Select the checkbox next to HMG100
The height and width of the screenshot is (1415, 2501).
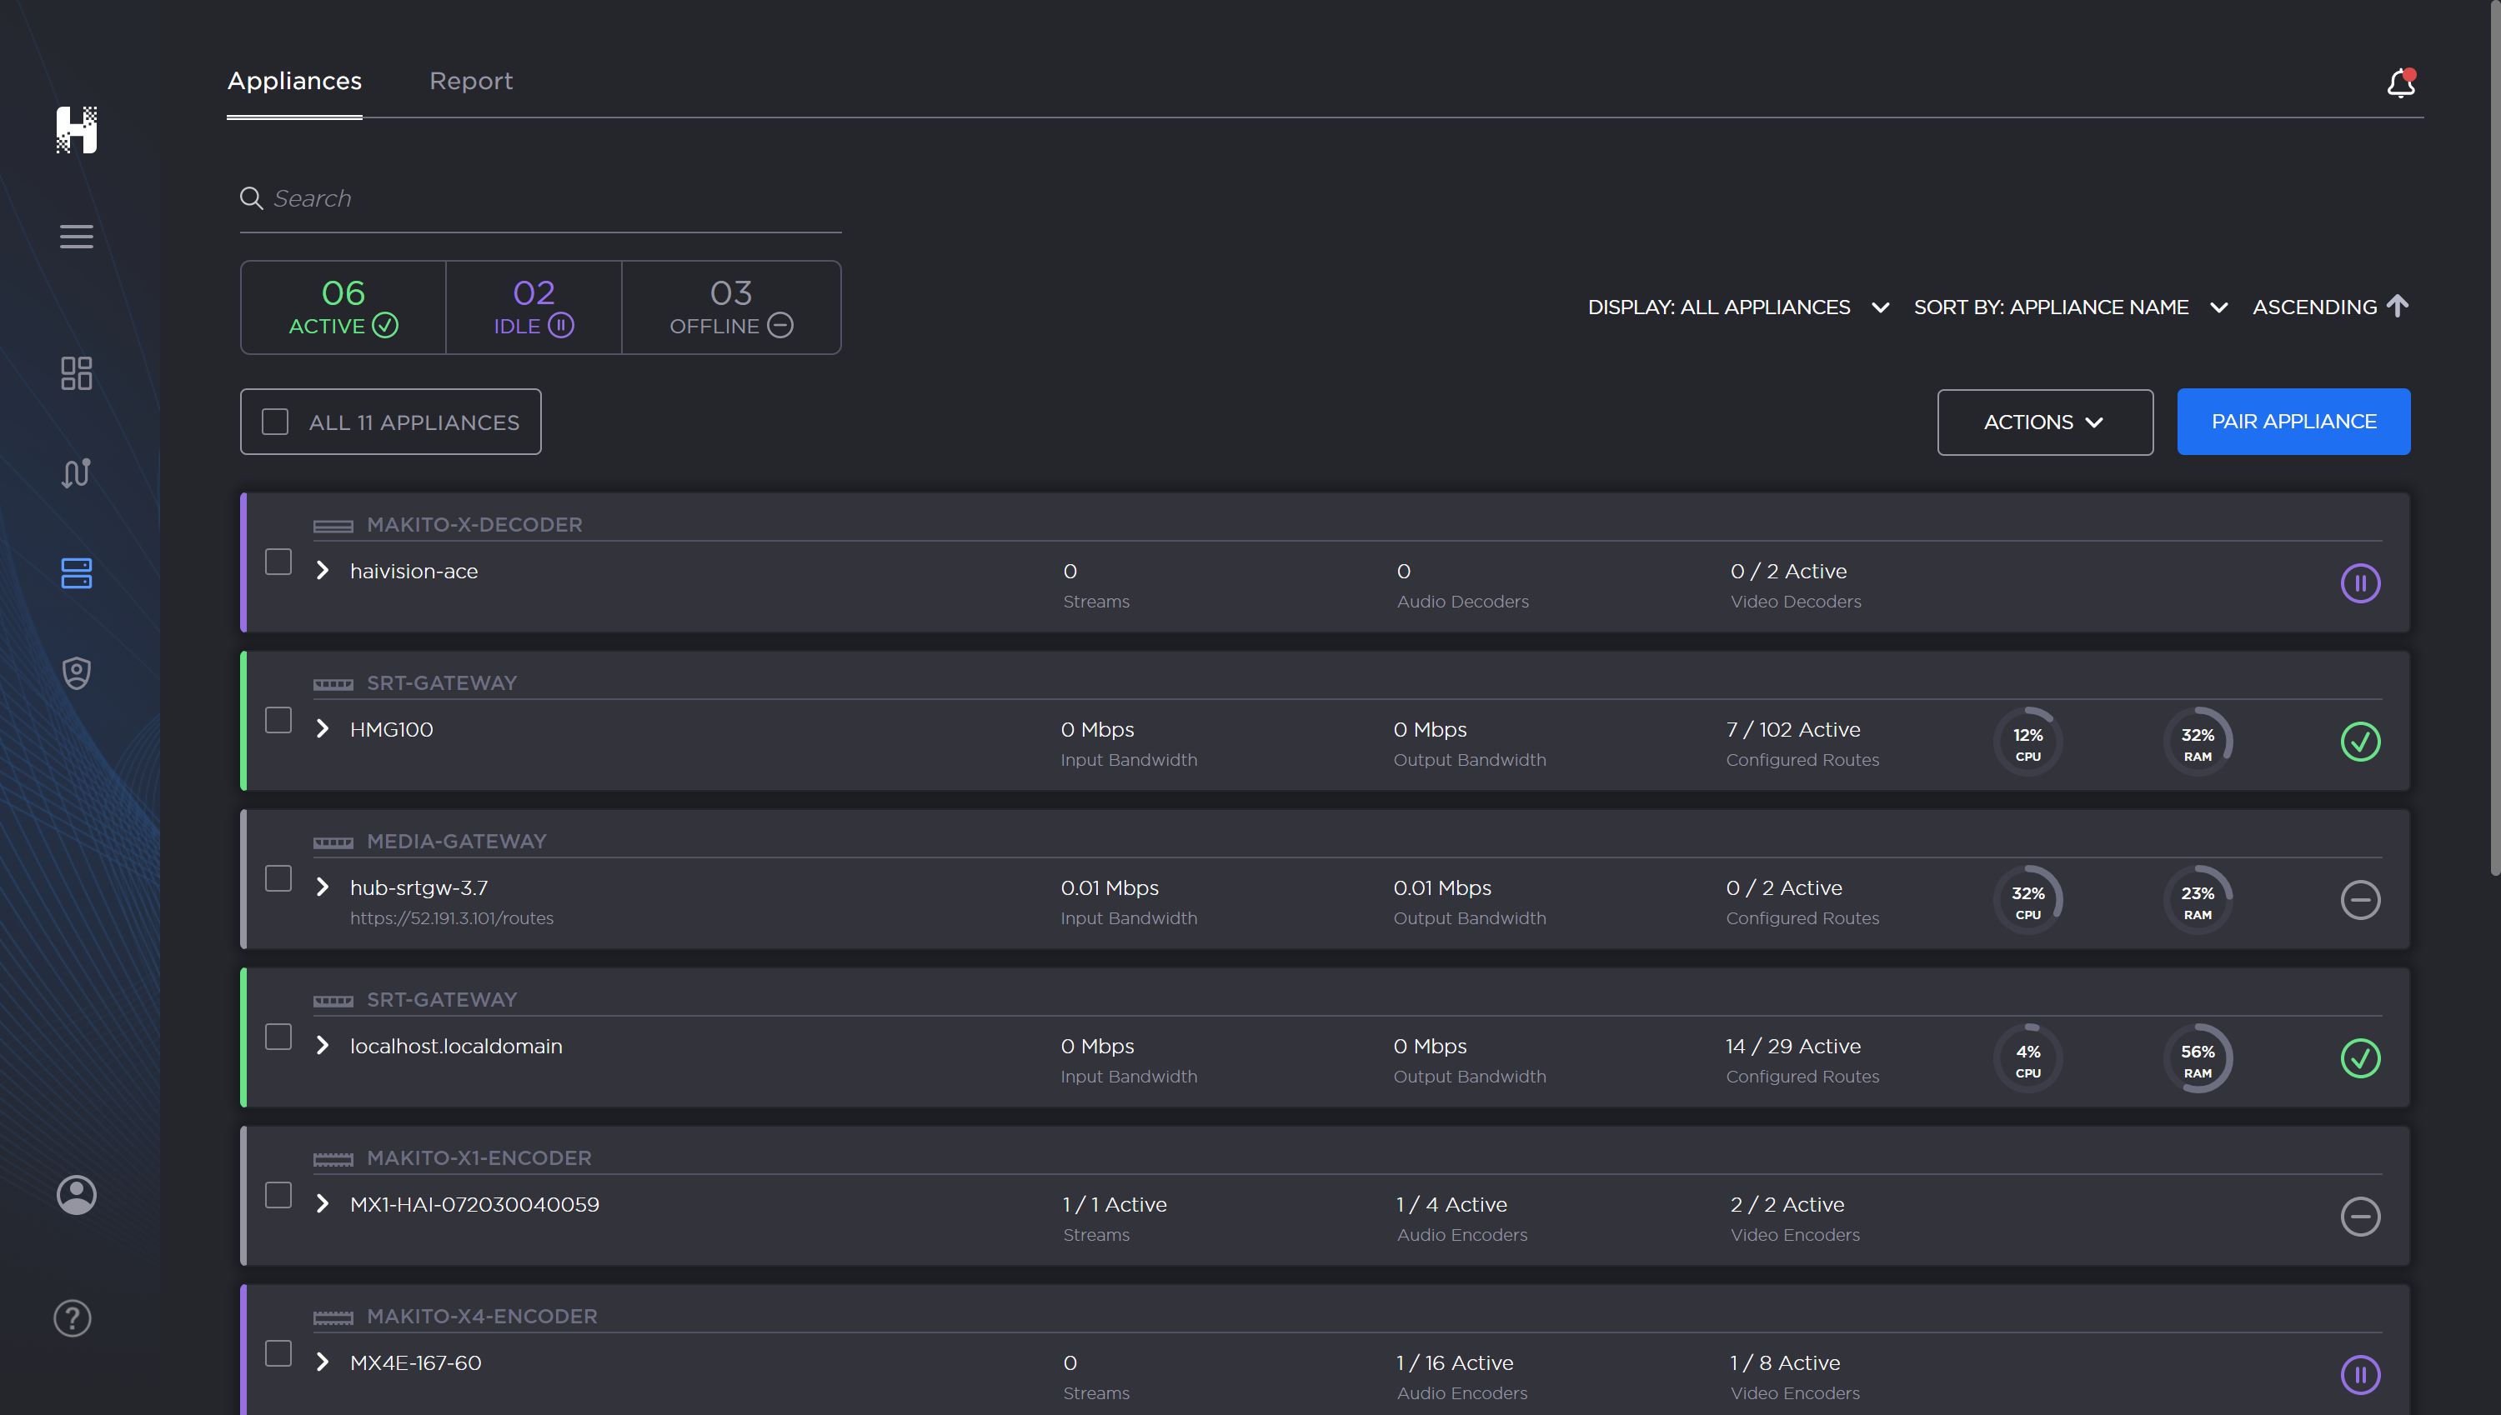279,719
